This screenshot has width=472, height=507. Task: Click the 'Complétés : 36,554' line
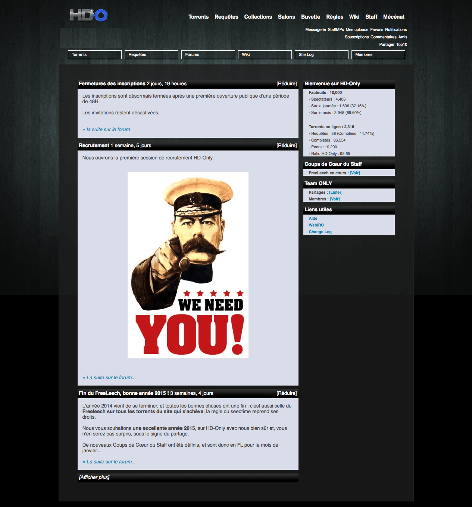pos(327,140)
